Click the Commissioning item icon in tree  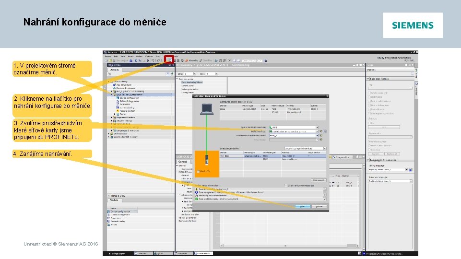118,107
